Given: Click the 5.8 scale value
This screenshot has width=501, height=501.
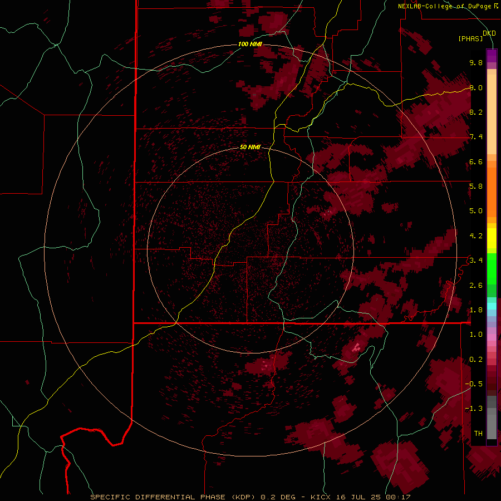Looking at the screenshot, I should (476, 186).
